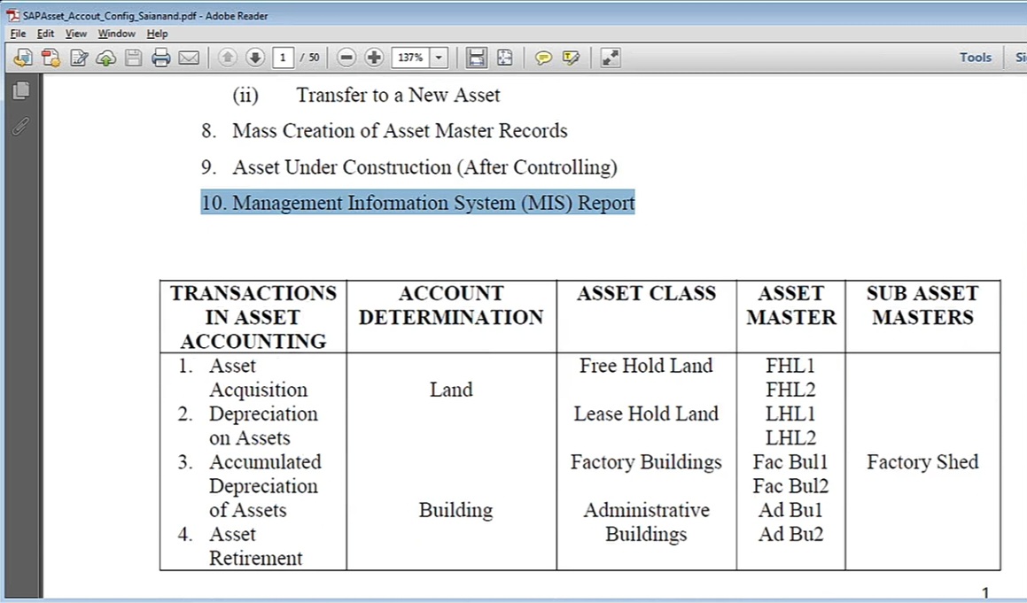Click 'Asset Under Construction (After Controlling)' text
The height and width of the screenshot is (603, 1027).
click(424, 167)
